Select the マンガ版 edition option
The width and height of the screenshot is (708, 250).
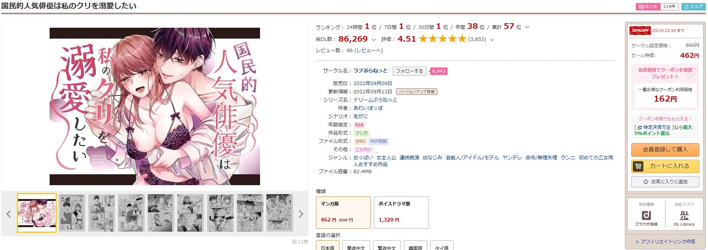tap(343, 213)
